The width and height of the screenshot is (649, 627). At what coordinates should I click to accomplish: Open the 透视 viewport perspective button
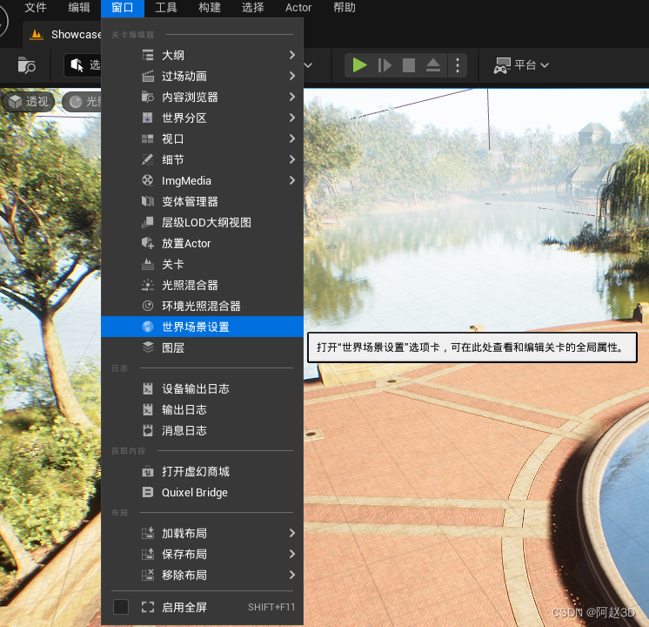coord(28,102)
